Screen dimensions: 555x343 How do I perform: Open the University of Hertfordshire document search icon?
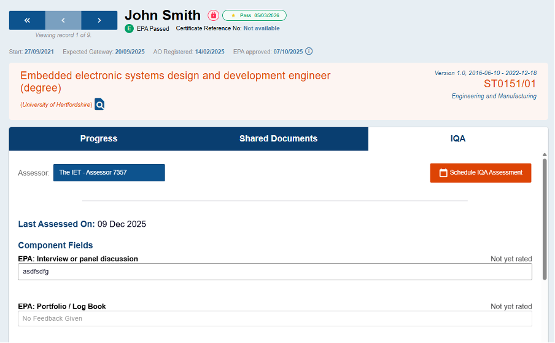click(x=99, y=104)
